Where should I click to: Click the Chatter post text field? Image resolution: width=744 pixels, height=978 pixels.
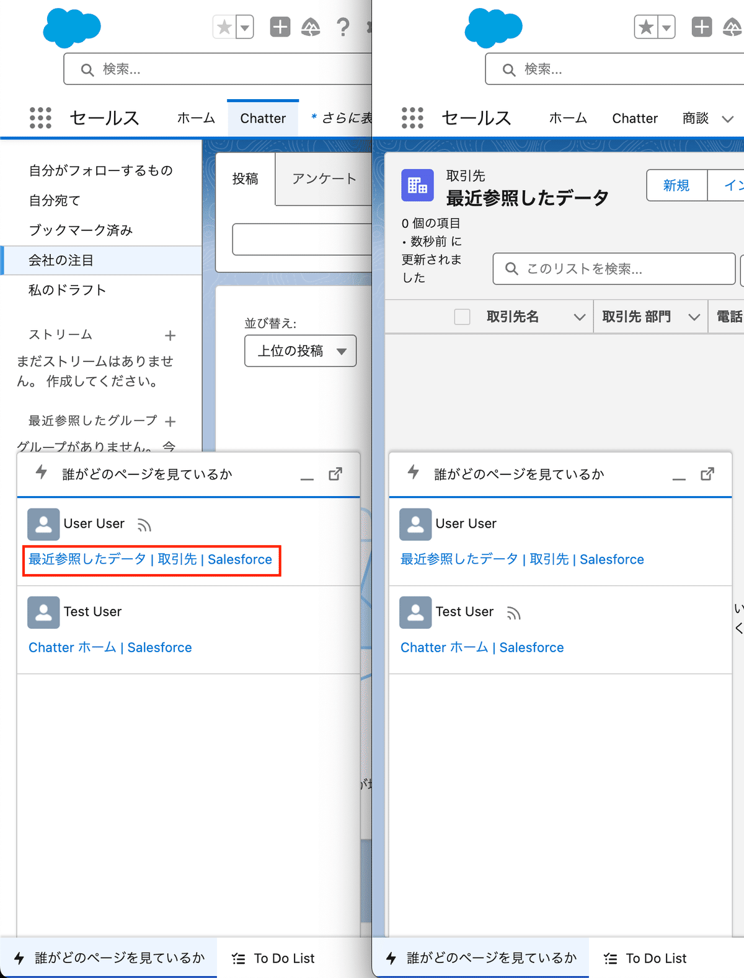[x=302, y=239]
